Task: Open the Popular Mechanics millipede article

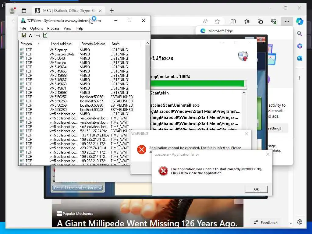Action: [x=147, y=223]
